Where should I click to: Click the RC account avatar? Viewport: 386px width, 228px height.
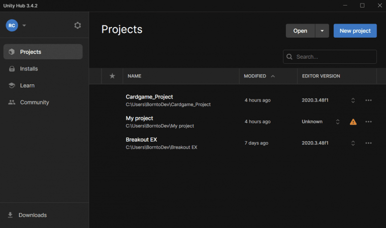click(12, 25)
